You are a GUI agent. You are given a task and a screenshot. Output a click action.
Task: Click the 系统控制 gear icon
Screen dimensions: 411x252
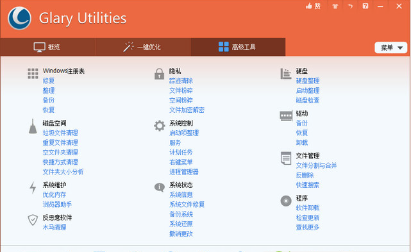pos(160,126)
